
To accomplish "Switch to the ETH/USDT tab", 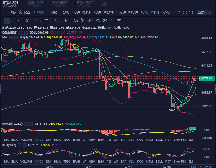I will point(85,4).
